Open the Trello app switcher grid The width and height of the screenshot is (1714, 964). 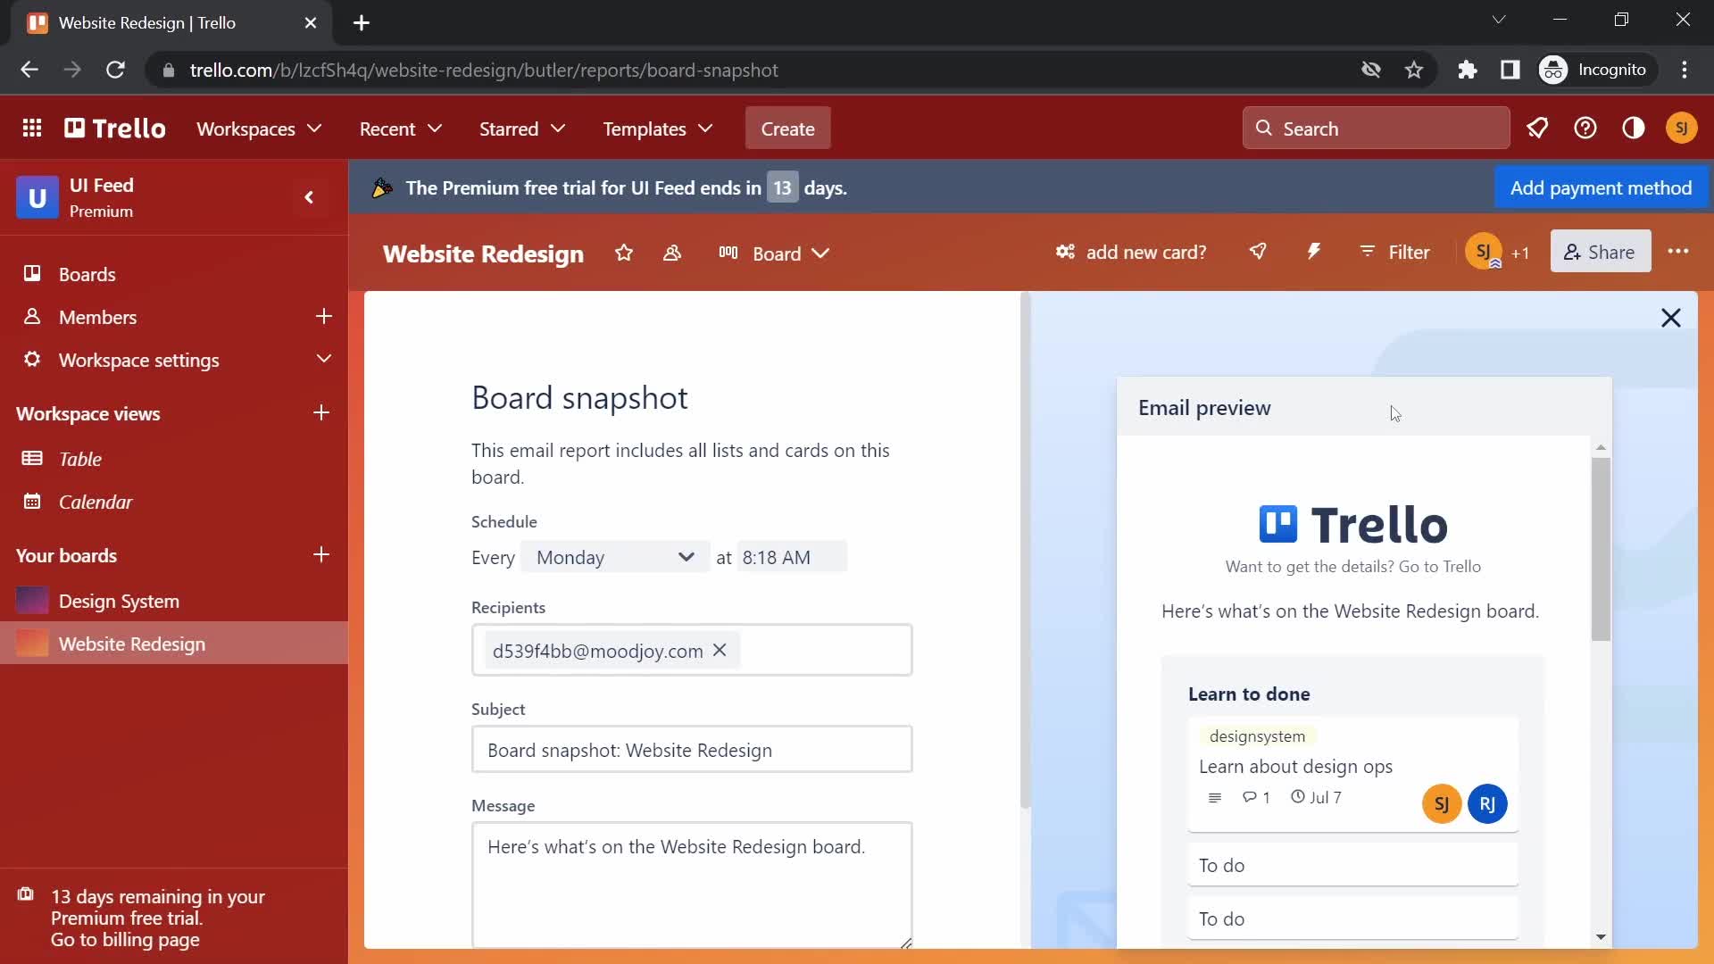(x=32, y=129)
